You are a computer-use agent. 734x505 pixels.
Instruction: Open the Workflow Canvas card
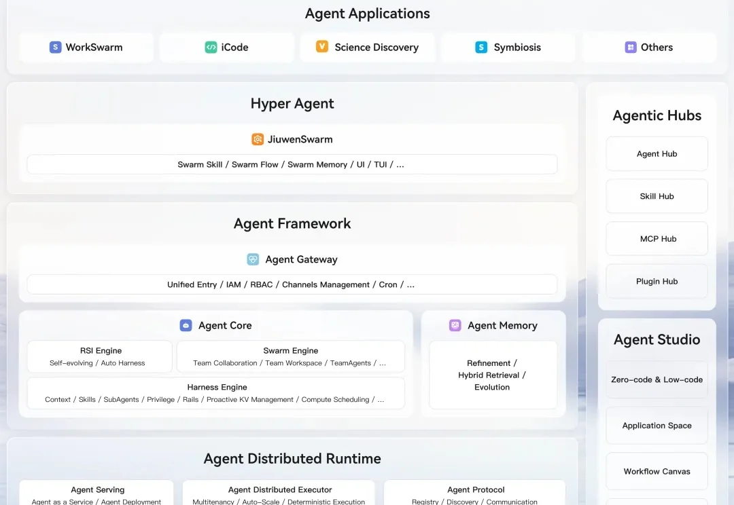point(657,471)
